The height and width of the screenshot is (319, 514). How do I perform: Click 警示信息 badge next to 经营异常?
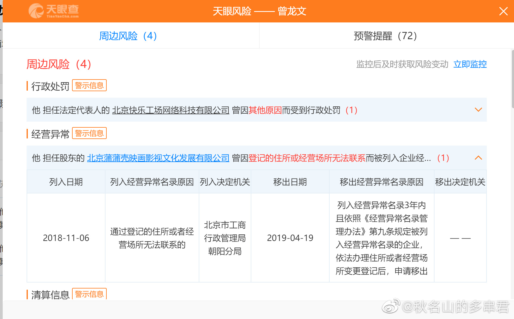[x=89, y=133]
